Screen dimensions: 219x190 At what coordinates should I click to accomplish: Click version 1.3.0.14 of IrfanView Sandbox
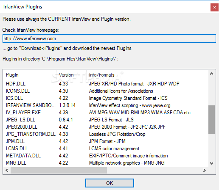67,105
